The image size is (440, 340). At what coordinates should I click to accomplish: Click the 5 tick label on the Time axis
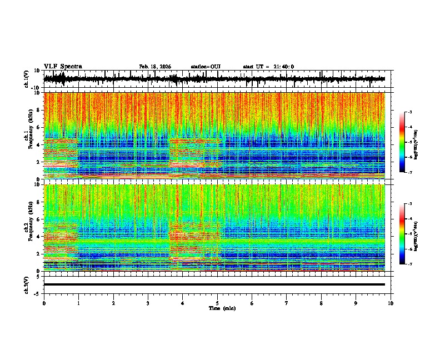coord(217,303)
